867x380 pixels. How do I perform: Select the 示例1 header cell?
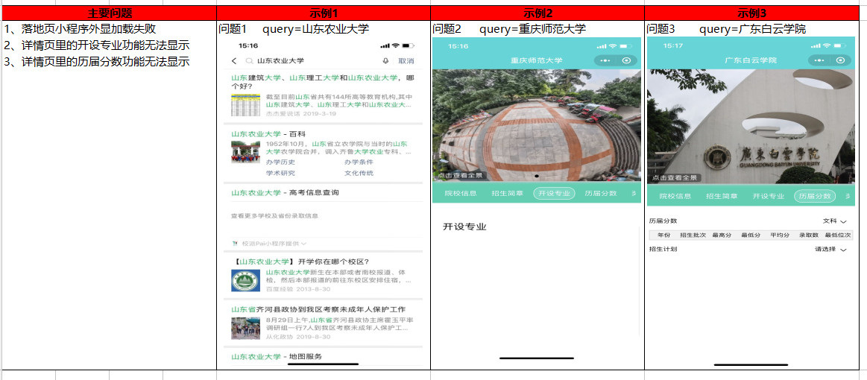coord(324,13)
